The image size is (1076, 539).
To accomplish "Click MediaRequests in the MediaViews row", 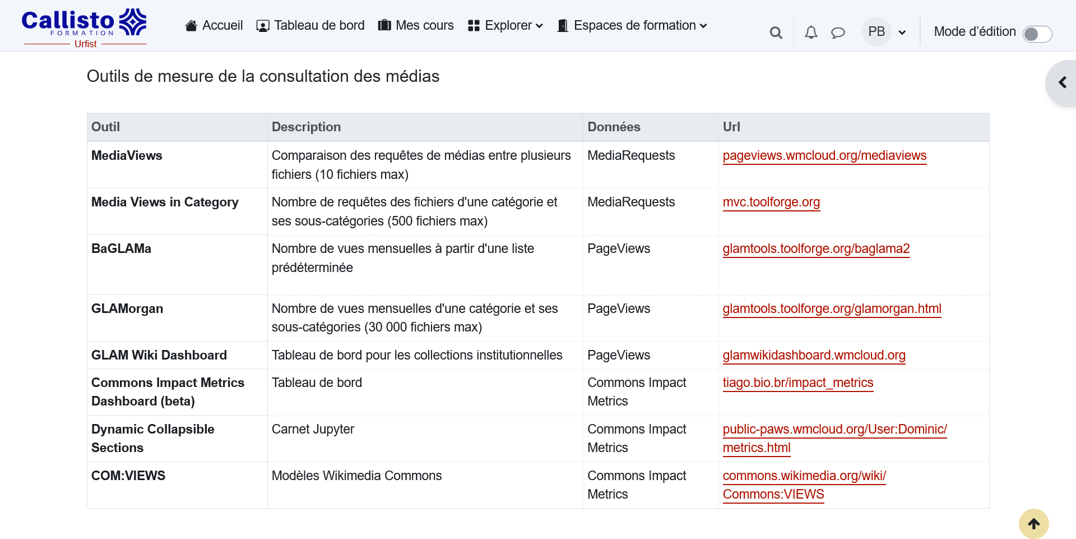I will click(x=631, y=156).
